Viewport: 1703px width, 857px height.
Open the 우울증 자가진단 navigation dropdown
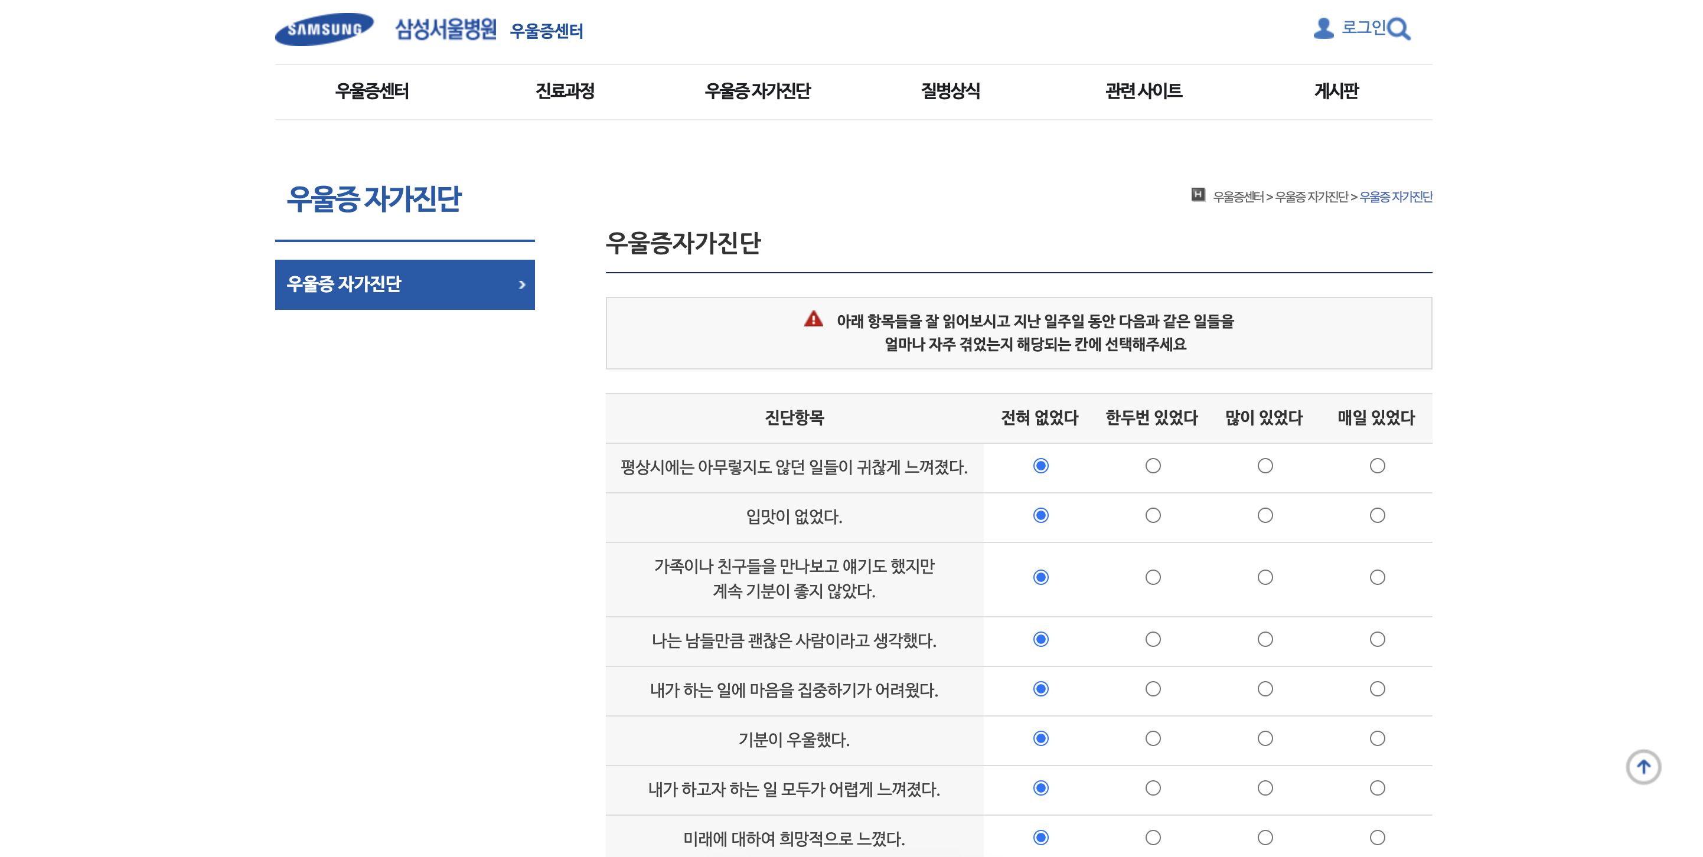761,92
